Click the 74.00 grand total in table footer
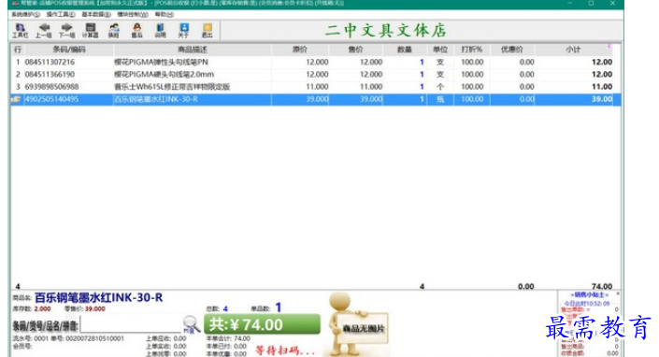This screenshot has width=659, height=357. 602,286
